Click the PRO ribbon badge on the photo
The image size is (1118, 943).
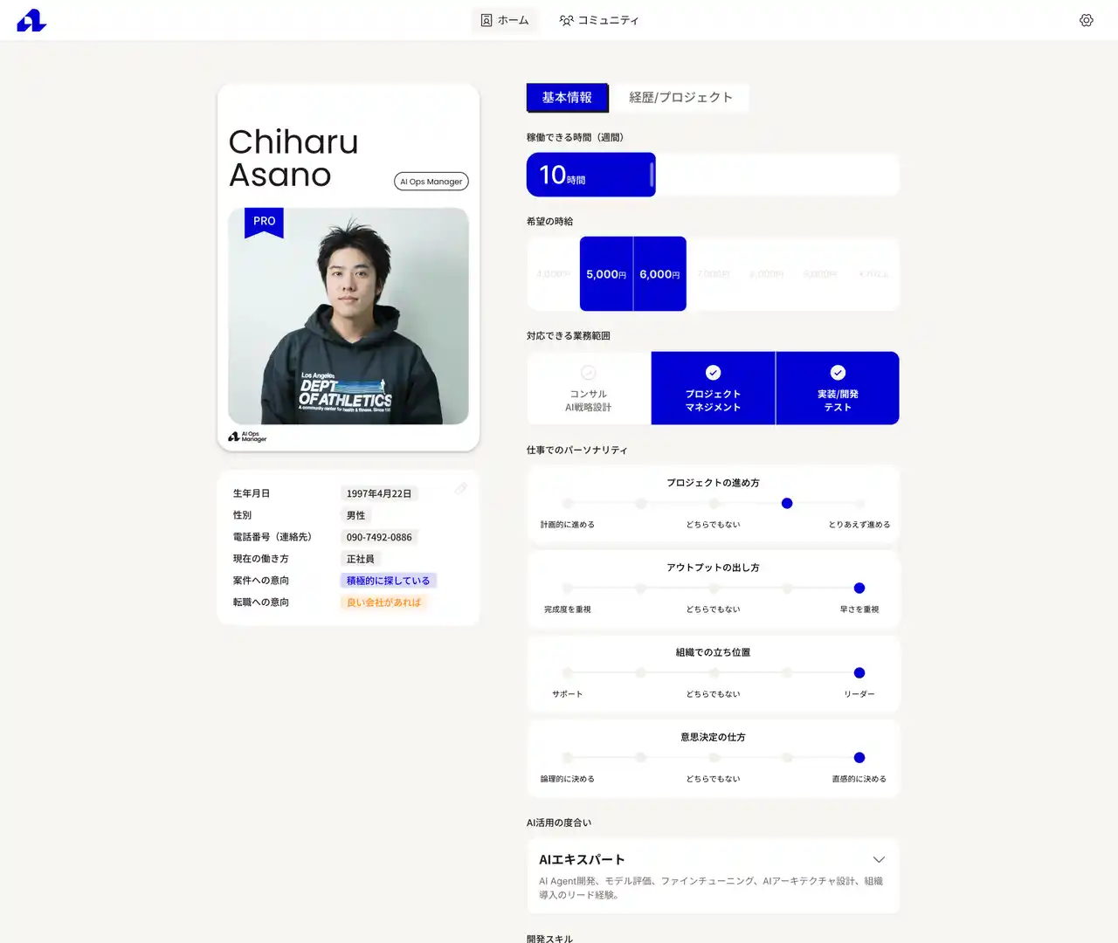click(x=264, y=222)
